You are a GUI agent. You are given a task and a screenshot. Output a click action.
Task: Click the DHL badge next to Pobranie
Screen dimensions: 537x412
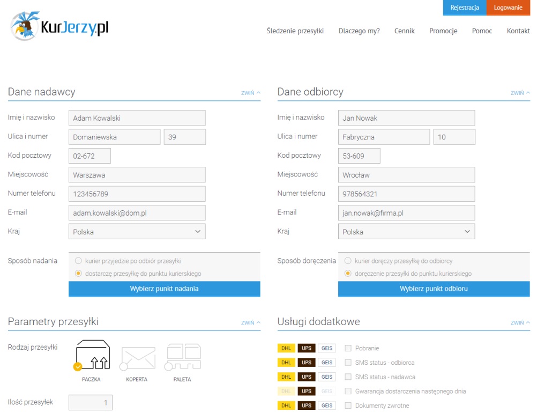click(x=286, y=348)
